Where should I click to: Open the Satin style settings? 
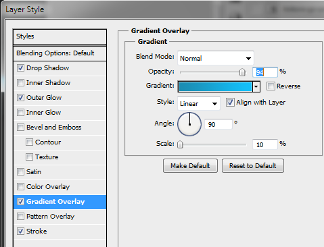click(60, 172)
